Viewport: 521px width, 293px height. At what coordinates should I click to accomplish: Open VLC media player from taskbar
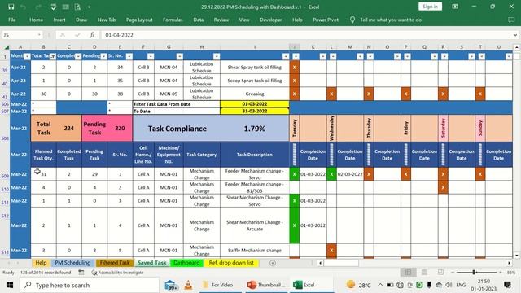188,285
